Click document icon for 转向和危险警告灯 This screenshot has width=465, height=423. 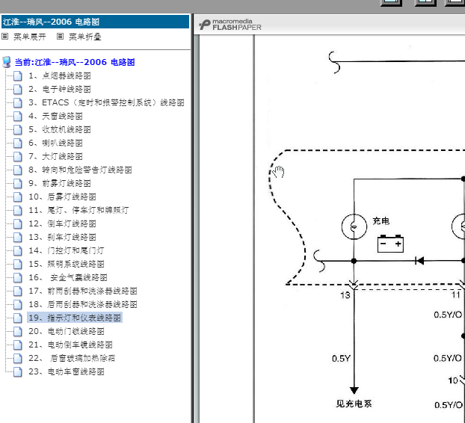18,170
